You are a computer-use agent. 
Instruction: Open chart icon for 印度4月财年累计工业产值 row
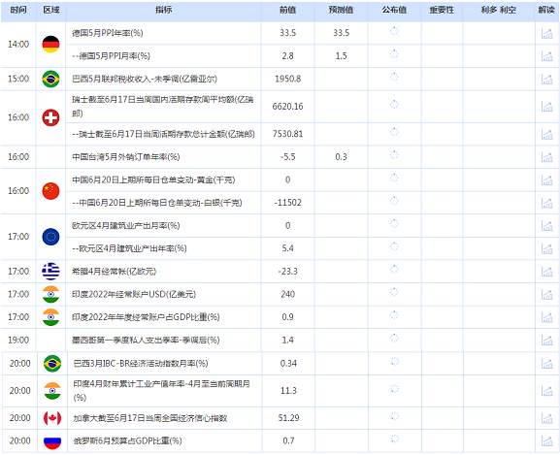tap(546, 391)
